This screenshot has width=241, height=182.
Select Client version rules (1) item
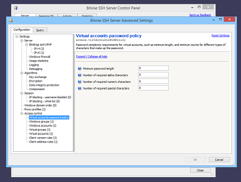(x=43, y=138)
